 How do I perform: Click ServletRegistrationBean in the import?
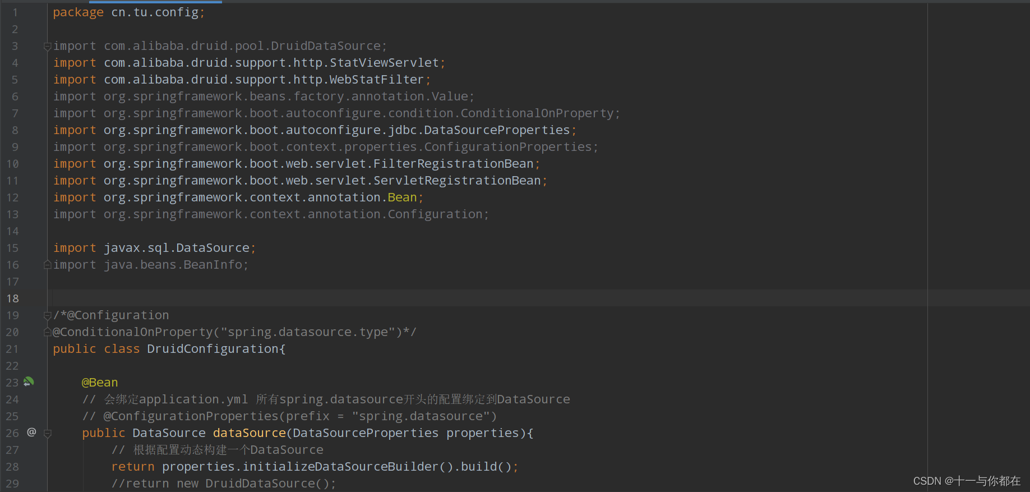coord(457,181)
